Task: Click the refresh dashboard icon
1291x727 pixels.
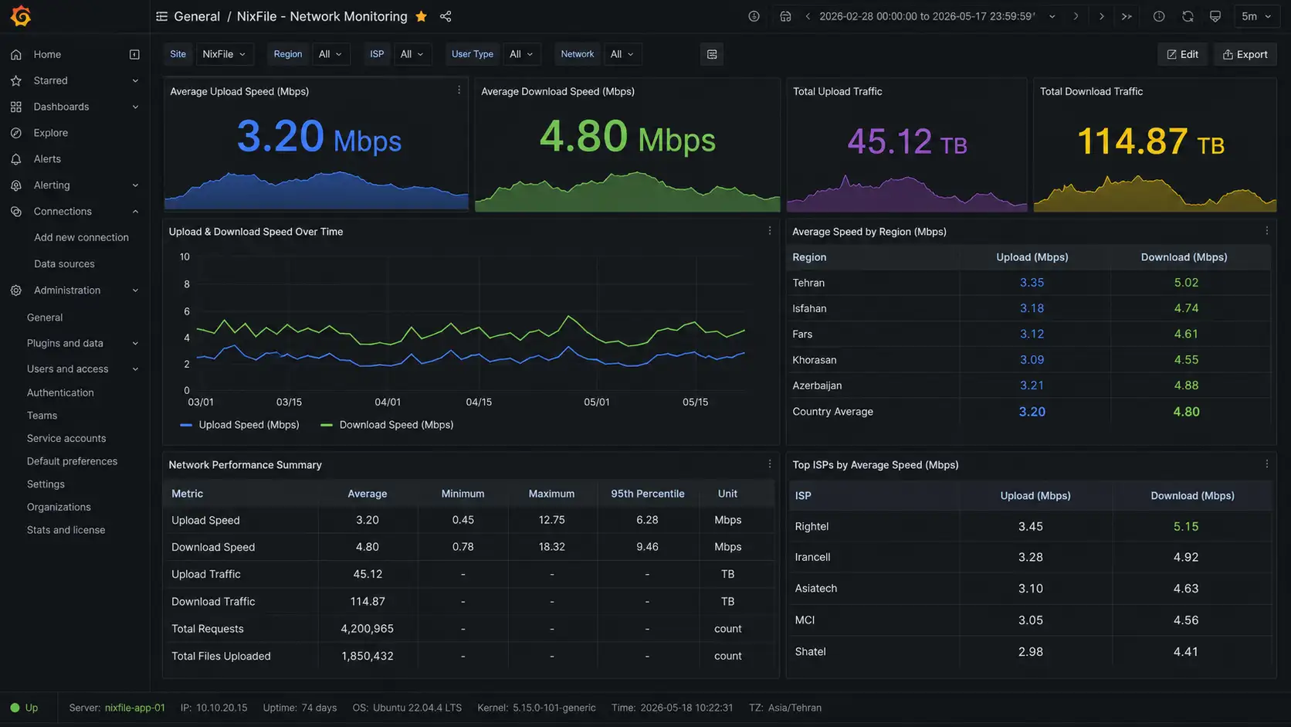Action: coord(1188,16)
